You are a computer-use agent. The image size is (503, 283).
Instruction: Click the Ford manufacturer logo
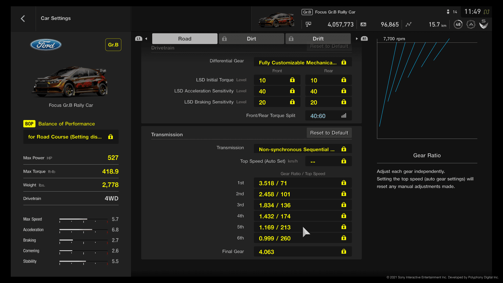click(46, 45)
